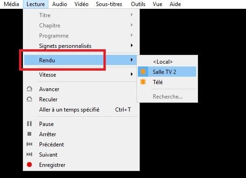Screen dimensions: 246x178
Task: Click Recherche... in renderer list
Action: 168,97
